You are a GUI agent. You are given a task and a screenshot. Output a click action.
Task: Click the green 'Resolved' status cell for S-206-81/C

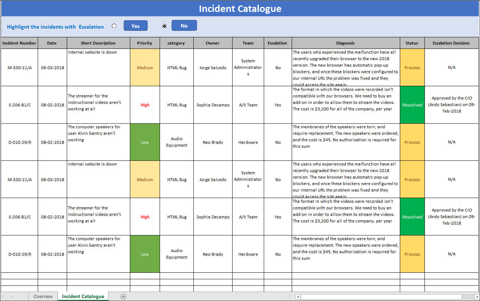(x=412, y=105)
